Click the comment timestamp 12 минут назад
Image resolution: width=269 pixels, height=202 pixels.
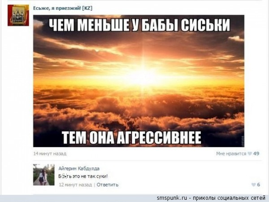point(75,184)
